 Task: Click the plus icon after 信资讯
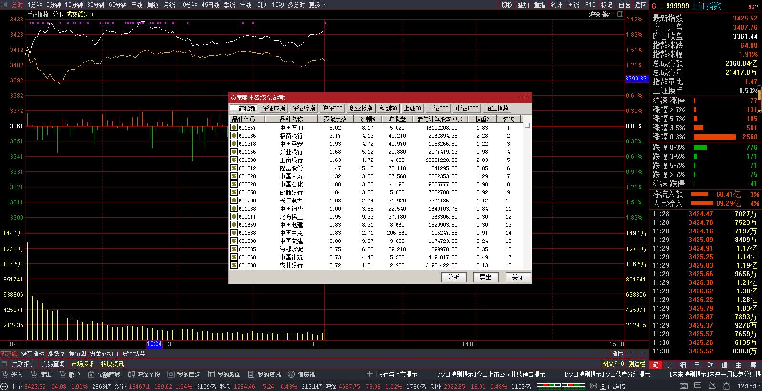(370, 374)
